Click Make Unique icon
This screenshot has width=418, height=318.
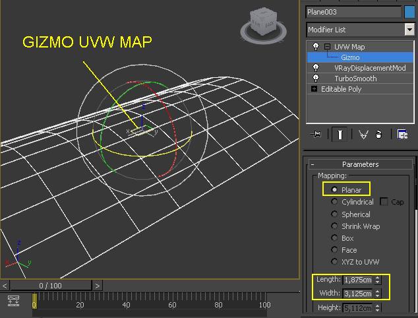click(x=363, y=134)
